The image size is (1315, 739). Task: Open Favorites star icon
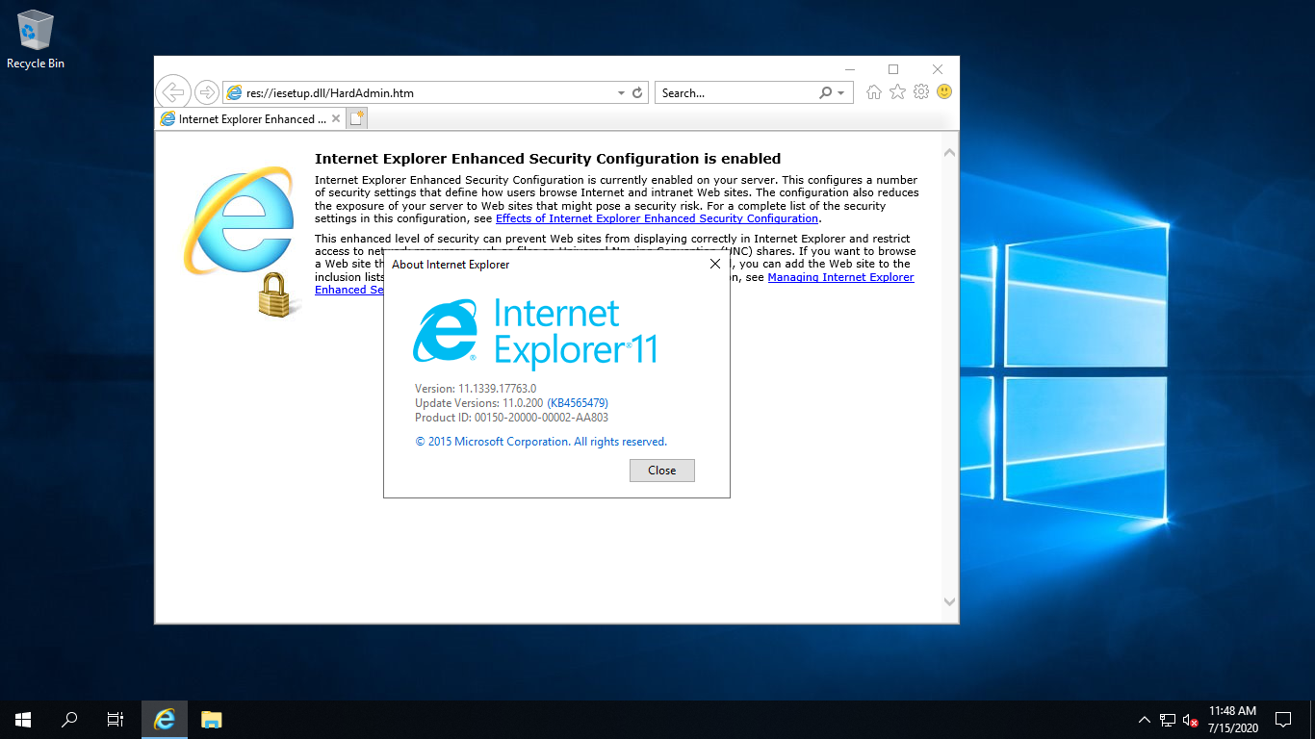click(x=897, y=92)
